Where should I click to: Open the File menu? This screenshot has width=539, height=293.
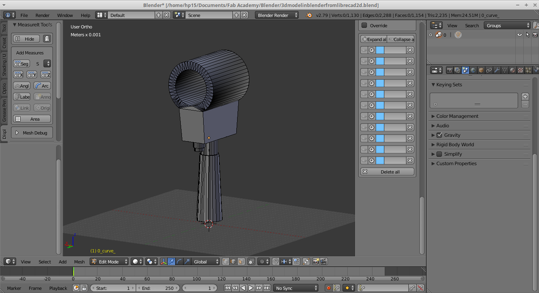[24, 15]
